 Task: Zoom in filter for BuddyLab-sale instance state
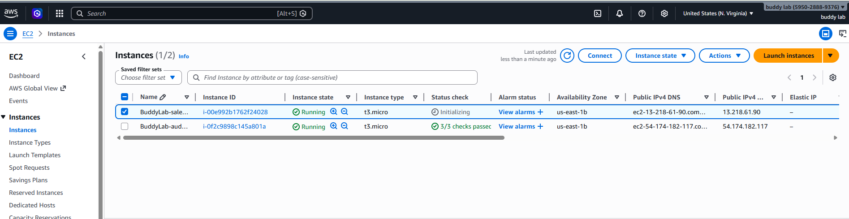point(334,112)
